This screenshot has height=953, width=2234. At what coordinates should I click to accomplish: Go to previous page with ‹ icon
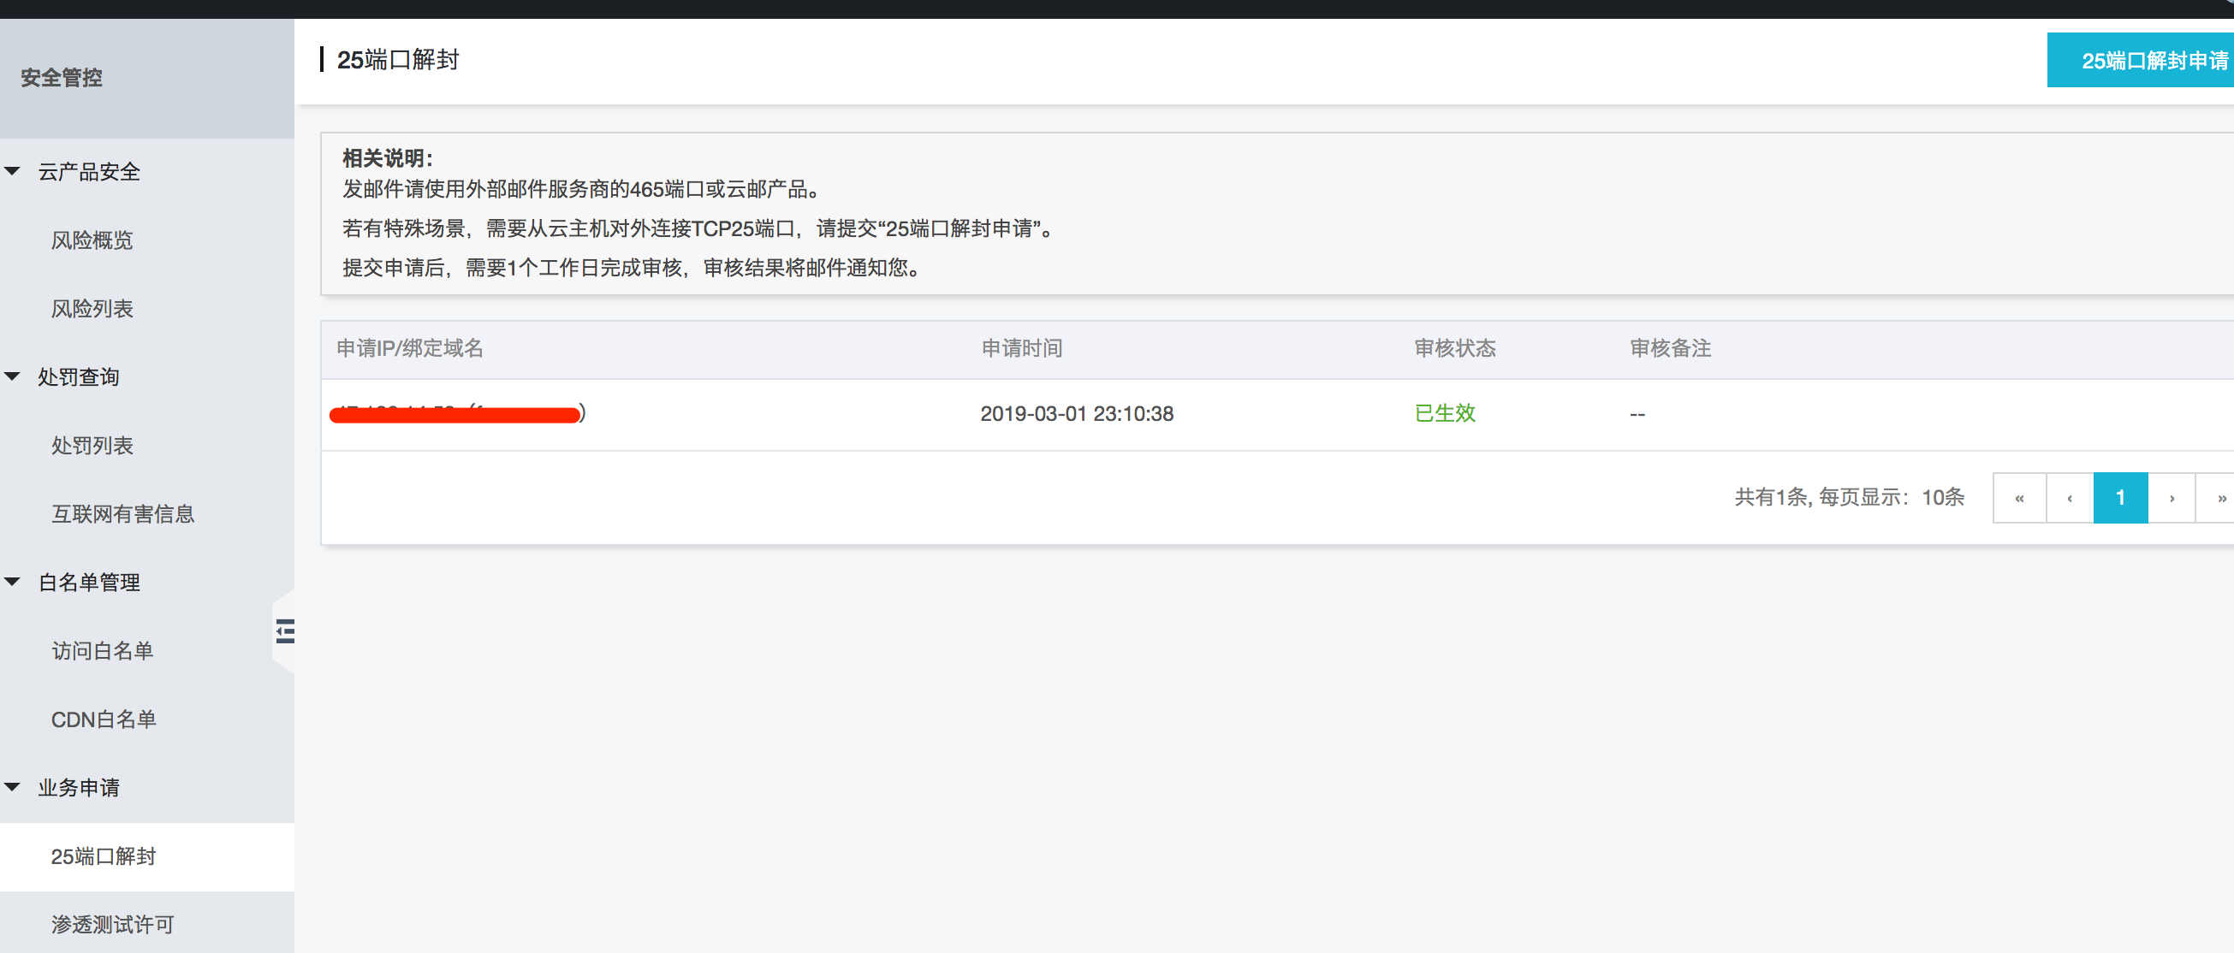coord(2069,498)
